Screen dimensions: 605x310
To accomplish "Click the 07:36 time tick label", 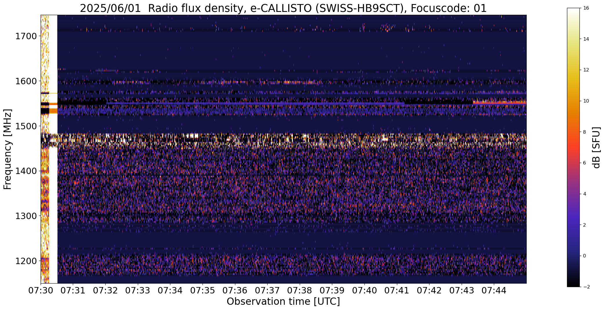I will pyautogui.click(x=235, y=291).
